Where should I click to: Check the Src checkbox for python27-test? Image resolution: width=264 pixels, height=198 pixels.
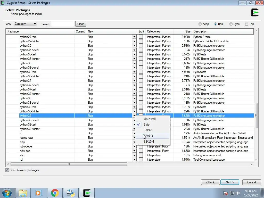click(141, 37)
